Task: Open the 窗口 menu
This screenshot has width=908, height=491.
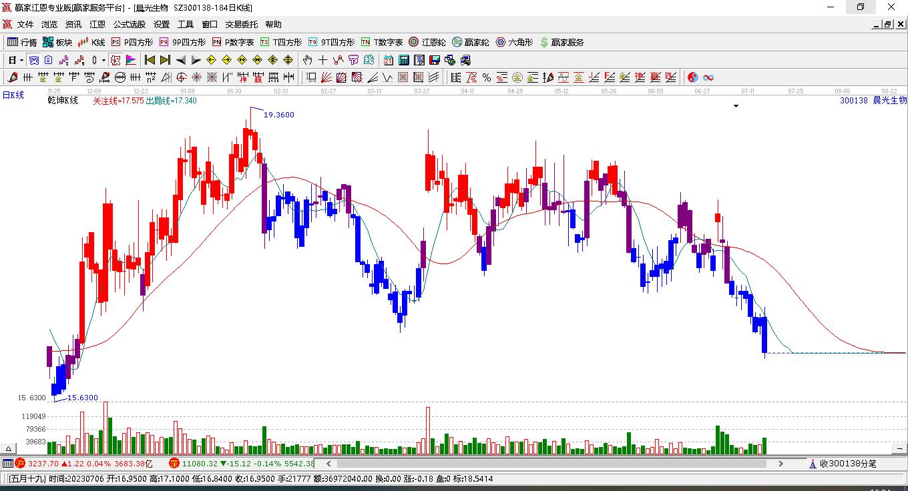Action: (x=210, y=25)
